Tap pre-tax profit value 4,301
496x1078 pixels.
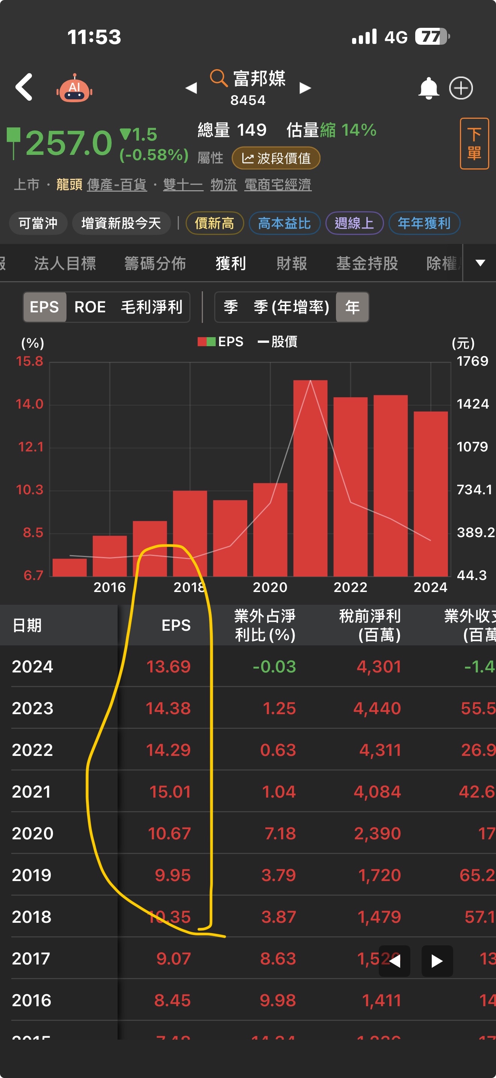coord(379,666)
